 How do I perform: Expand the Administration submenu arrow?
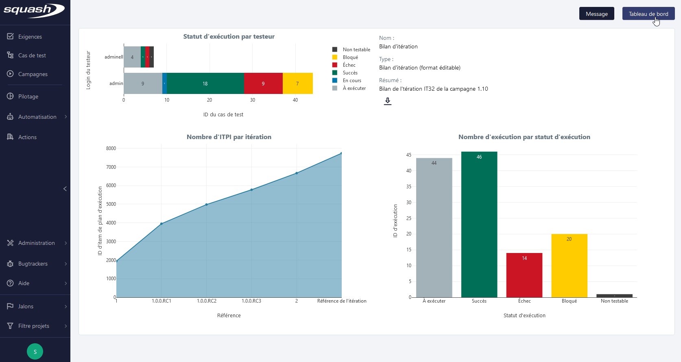click(x=65, y=243)
